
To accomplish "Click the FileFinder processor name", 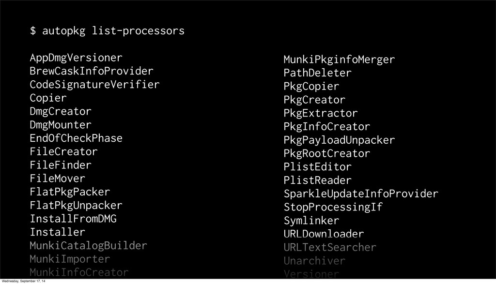I will pos(61,165).
